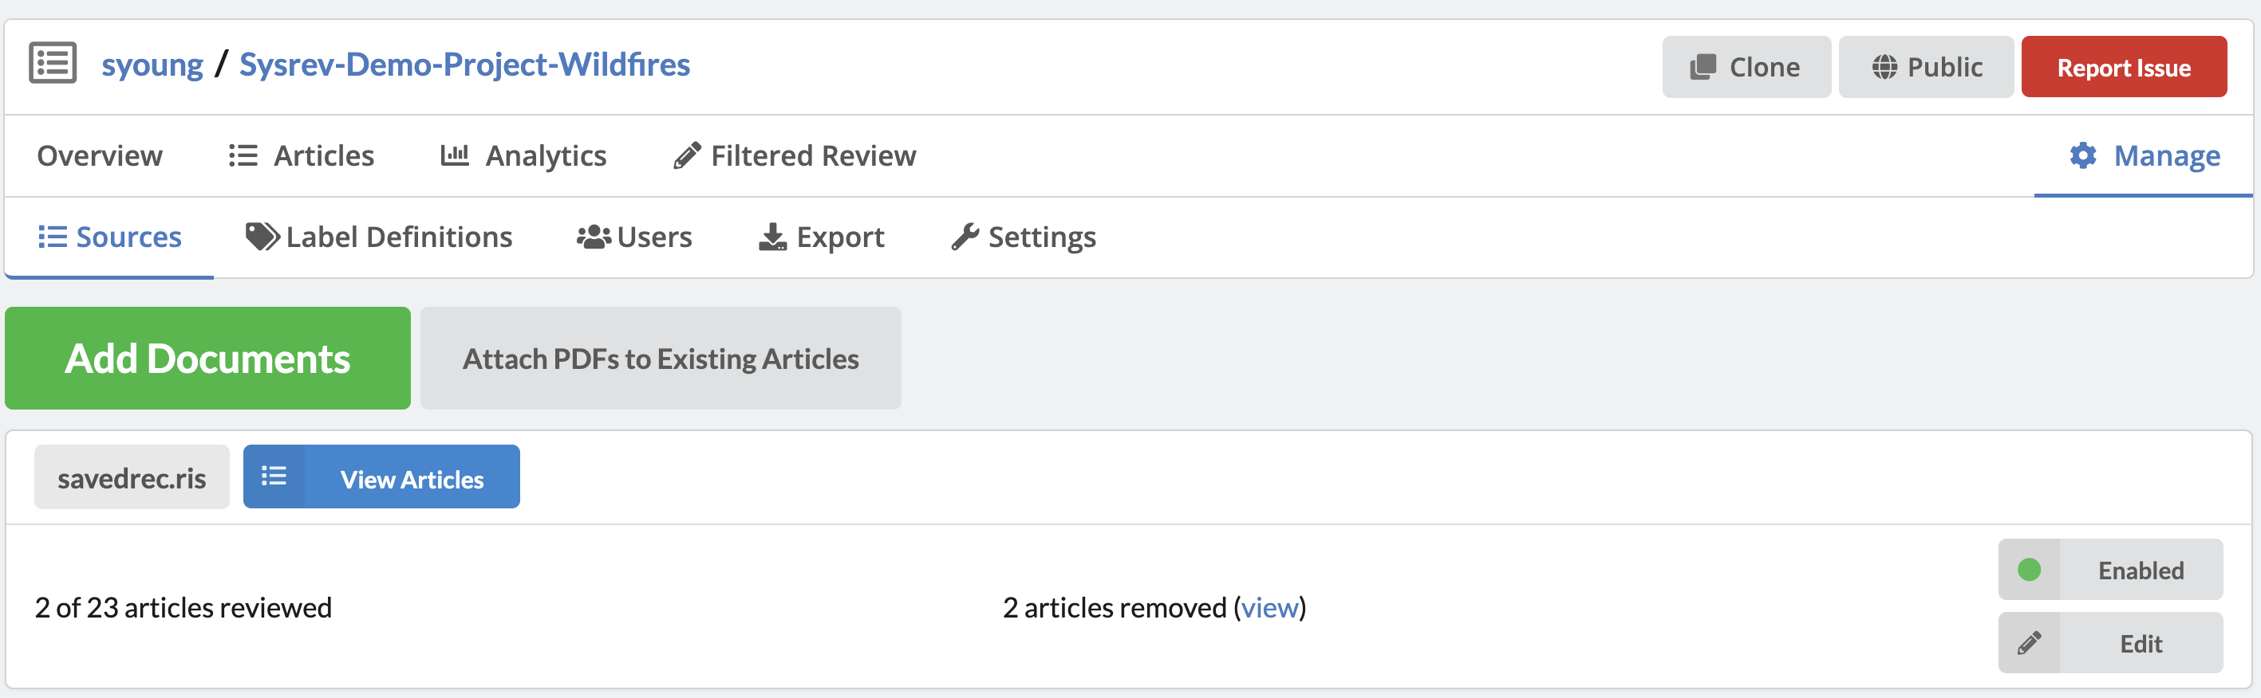This screenshot has width=2261, height=698.
Task: Click the Manage gear icon
Action: (x=2082, y=156)
